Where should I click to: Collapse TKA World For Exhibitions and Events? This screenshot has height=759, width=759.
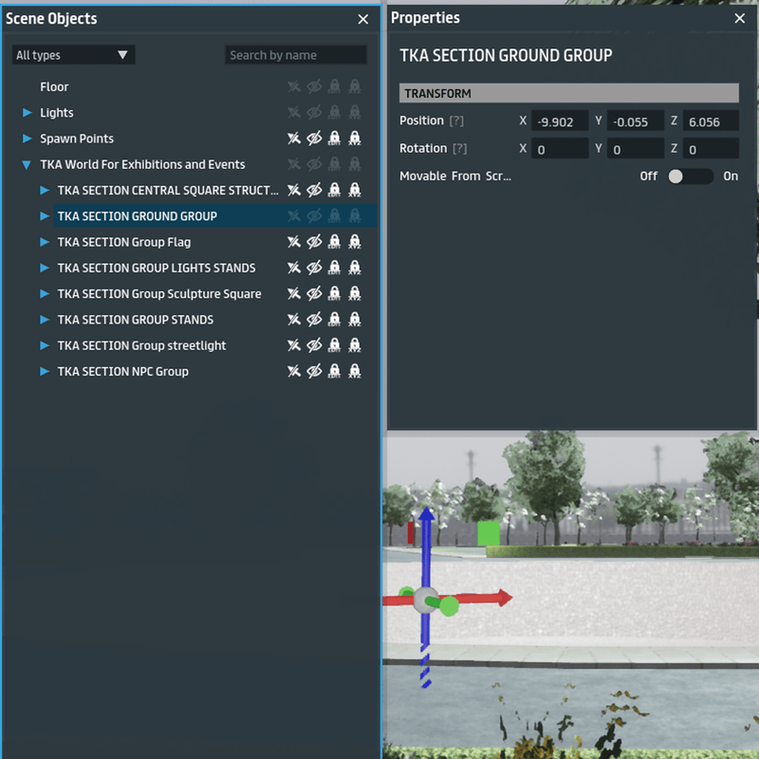point(28,165)
